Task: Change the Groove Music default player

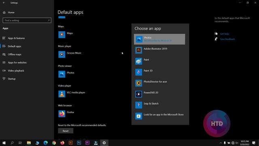Action: [x=70, y=54]
